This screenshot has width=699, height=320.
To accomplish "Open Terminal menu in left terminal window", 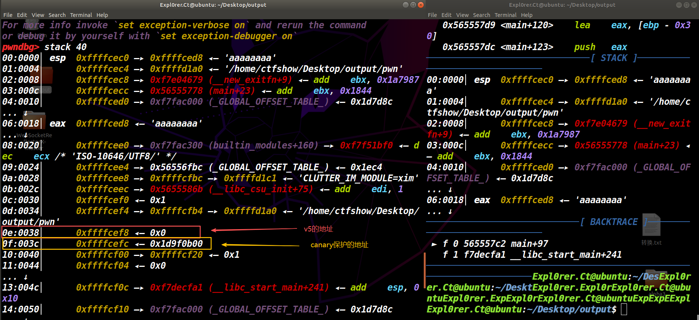I will click(81, 15).
